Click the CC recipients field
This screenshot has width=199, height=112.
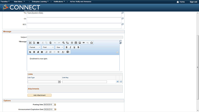[74, 20]
